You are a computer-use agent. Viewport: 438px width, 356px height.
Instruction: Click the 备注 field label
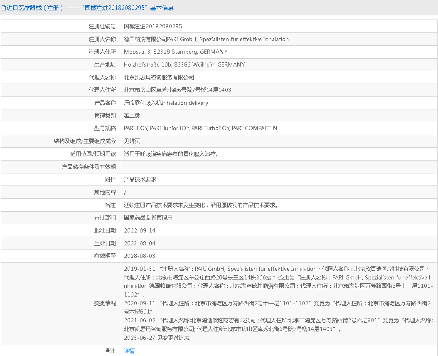pyautogui.click(x=111, y=205)
